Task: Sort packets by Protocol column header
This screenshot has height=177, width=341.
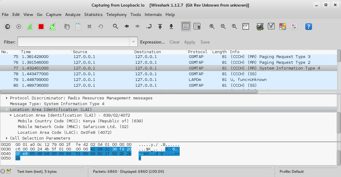Action: coord(199,52)
